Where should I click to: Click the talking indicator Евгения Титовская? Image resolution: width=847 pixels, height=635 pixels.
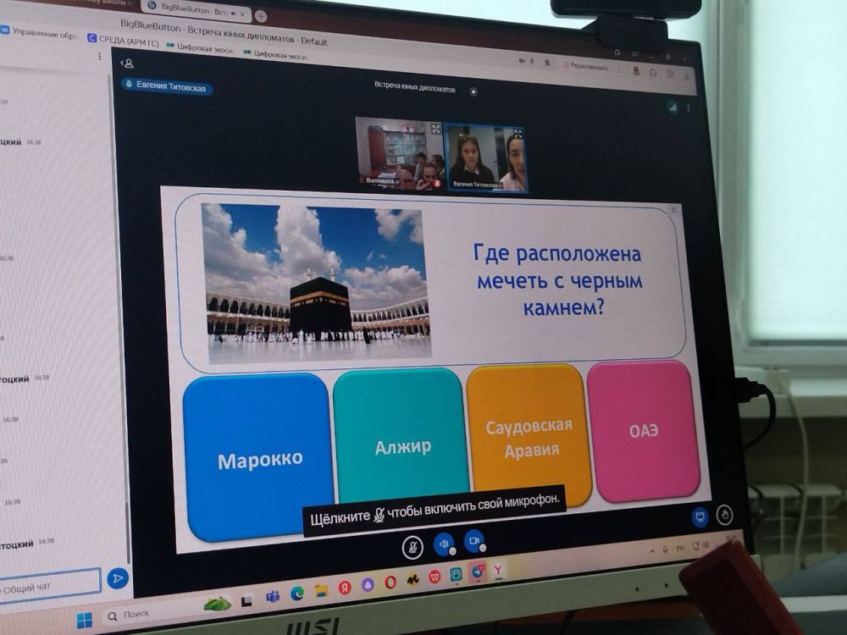click(x=167, y=86)
